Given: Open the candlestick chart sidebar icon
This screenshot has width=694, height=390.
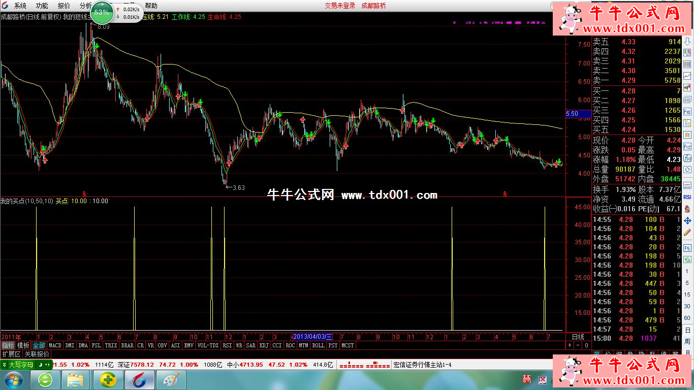Looking at the screenshot, I should point(687,88).
